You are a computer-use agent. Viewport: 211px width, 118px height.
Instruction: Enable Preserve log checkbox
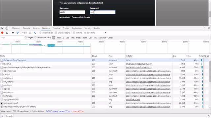40,33
